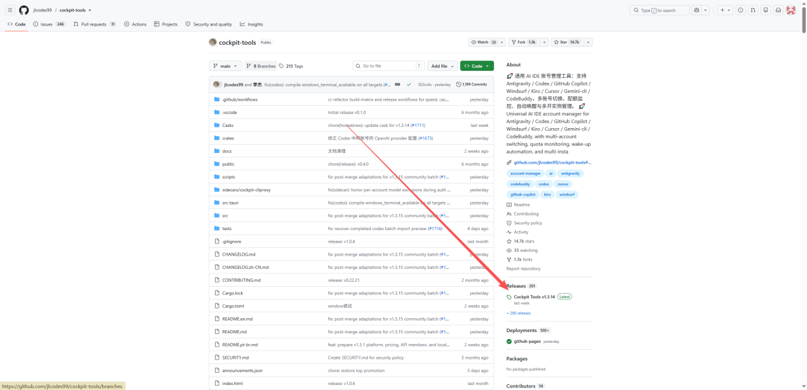The image size is (807, 390).
Task: Toggle Watch for this repository
Action: 484,42
